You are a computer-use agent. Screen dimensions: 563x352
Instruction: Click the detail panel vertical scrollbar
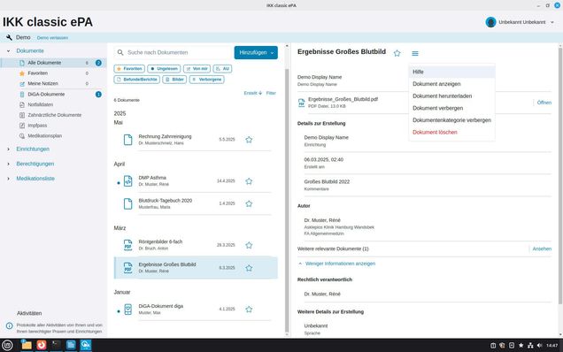[x=559, y=176]
